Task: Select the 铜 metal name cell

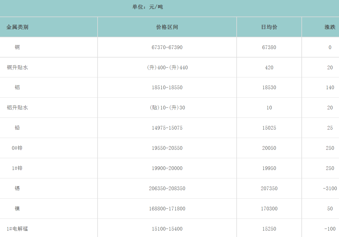Action: (17, 47)
